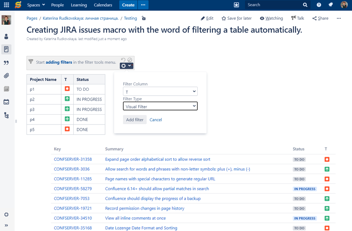Click the red type icon in row p5
The image size is (352, 231).
[x=67, y=129]
